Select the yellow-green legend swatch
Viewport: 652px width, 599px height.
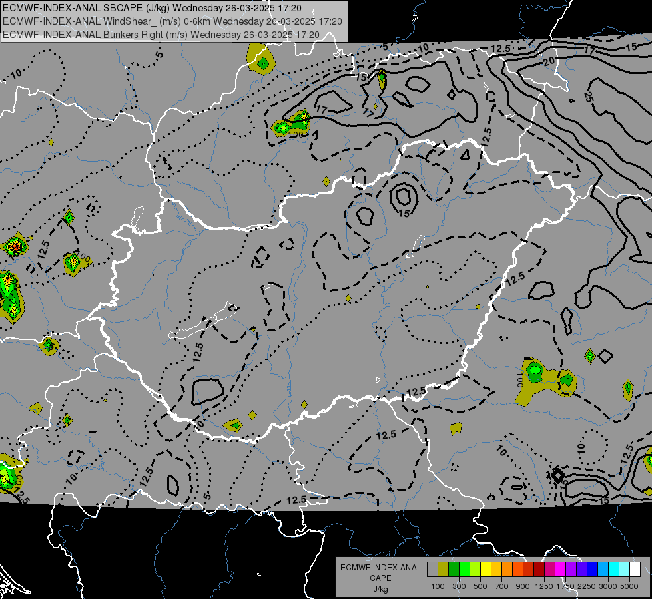[476, 569]
